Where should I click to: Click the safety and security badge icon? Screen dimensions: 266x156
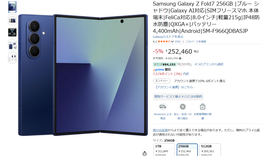pyautogui.click(x=183, y=107)
